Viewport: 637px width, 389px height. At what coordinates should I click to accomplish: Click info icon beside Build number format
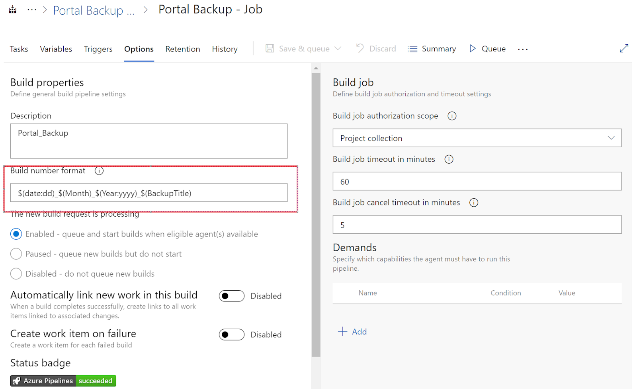point(99,171)
